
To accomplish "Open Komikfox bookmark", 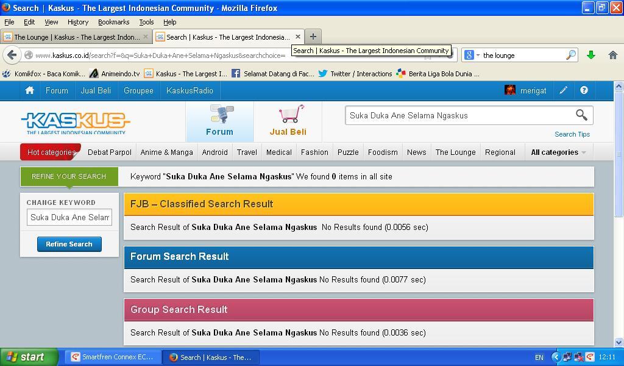I will [x=43, y=74].
